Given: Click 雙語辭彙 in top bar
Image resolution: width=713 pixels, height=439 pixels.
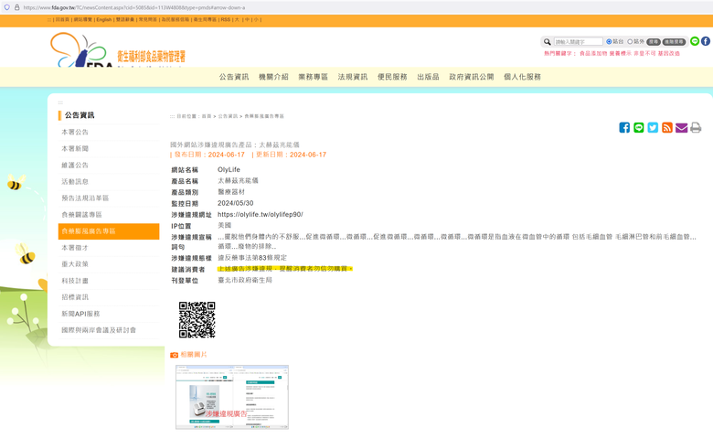Looking at the screenshot, I should point(125,19).
